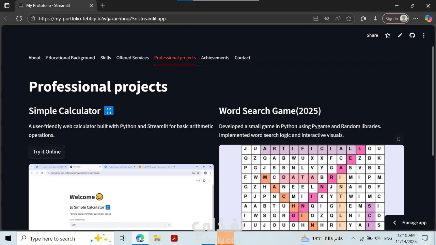Click the browser address bar URL
This screenshot has height=245, width=436.
coord(102,19)
